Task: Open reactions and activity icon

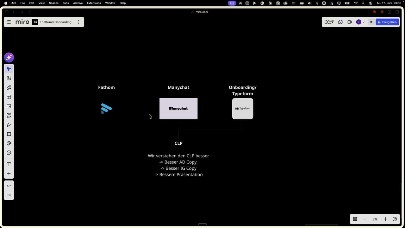Action: [x=340, y=22]
